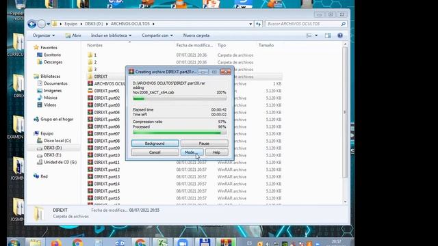Click the WinRAR icon of DIREXT.part05
The image size is (438, 246).
coord(90,120)
